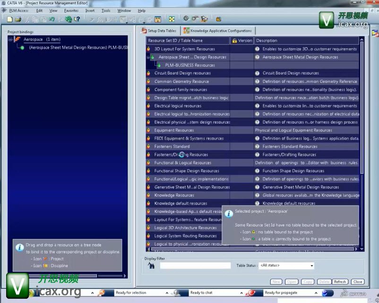This screenshot has height=303, width=379.
Task: Click the New document toolbar icon
Action: point(10,19)
